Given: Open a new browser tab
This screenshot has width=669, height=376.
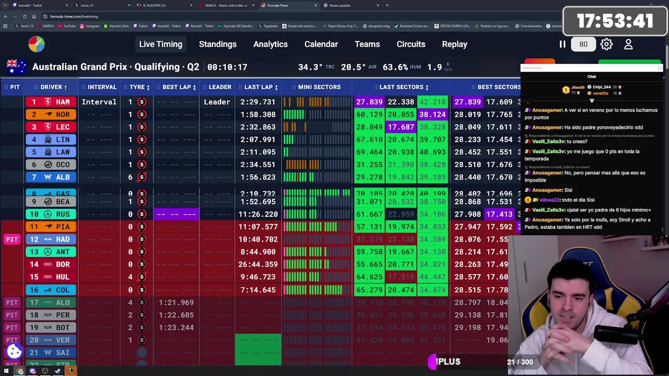Looking at the screenshot, I should 387,5.
